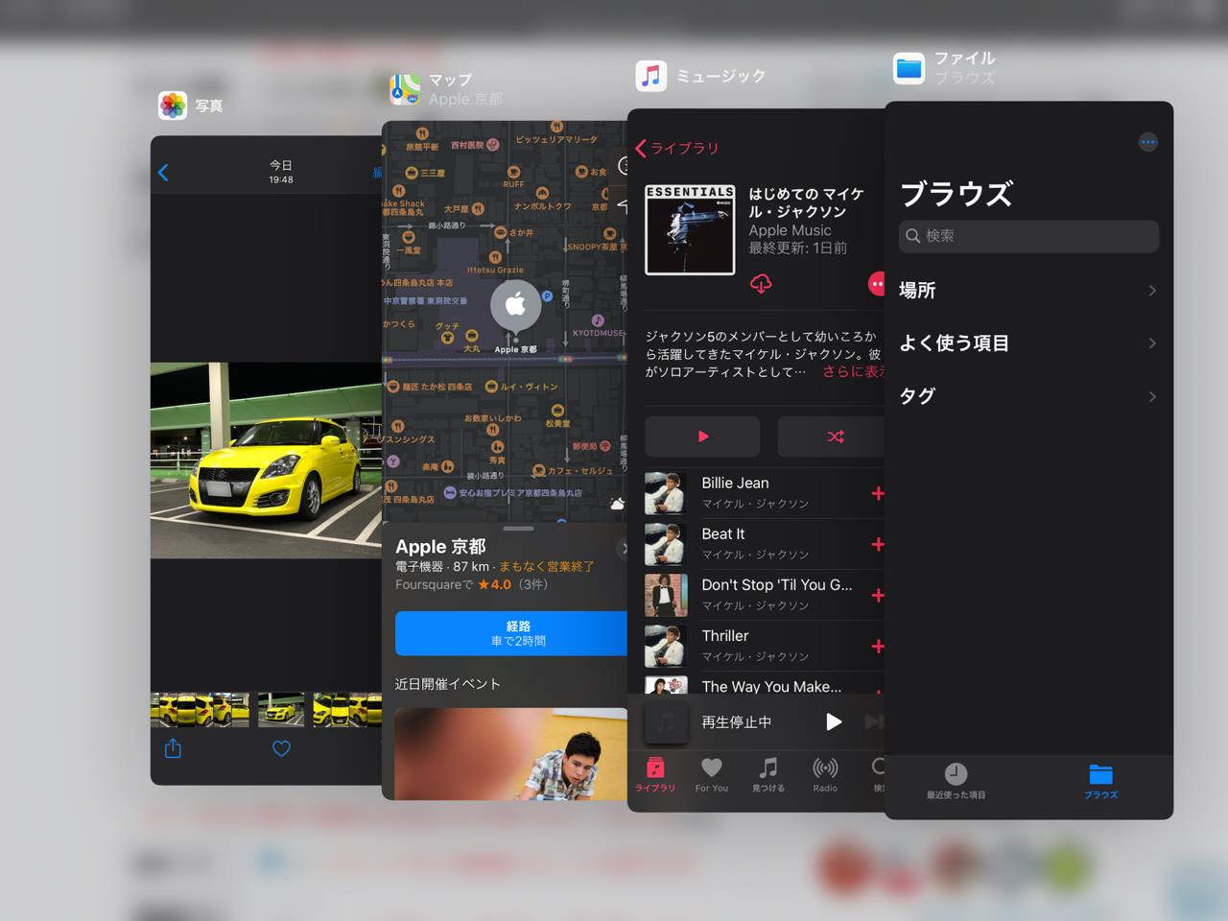
Task: Expand the タグ section in Files
Action: pos(1028,395)
